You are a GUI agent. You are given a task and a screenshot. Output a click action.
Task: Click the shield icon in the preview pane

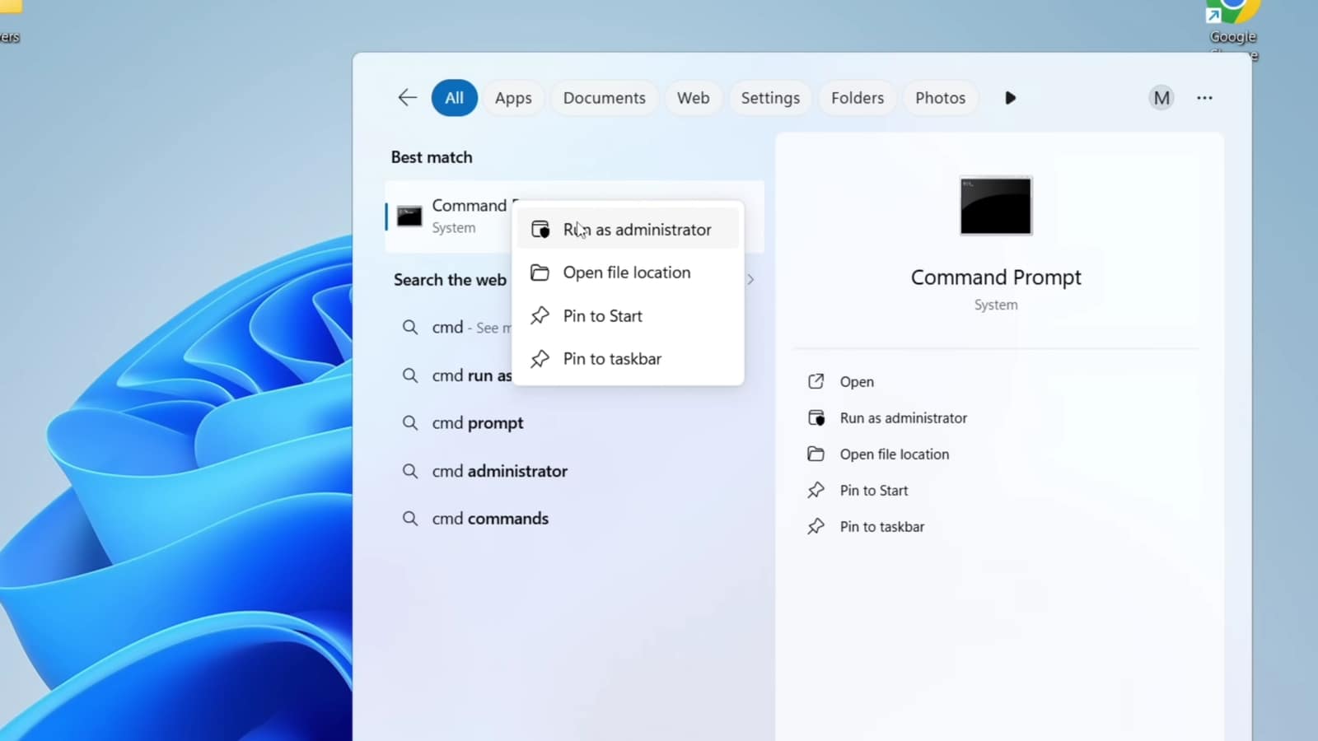[816, 418]
